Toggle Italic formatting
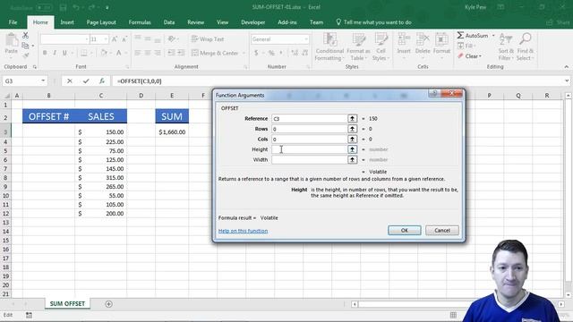Screen dimensions: 573x322 click(x=55, y=53)
